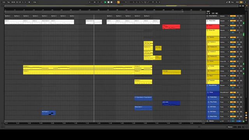Click the arrangement overview bar
Image resolution: width=249 pixels, height=140 pixels.
(121, 6)
